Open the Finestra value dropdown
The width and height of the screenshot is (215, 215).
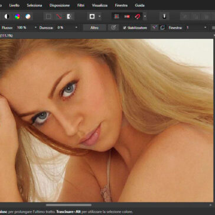tap(206, 28)
